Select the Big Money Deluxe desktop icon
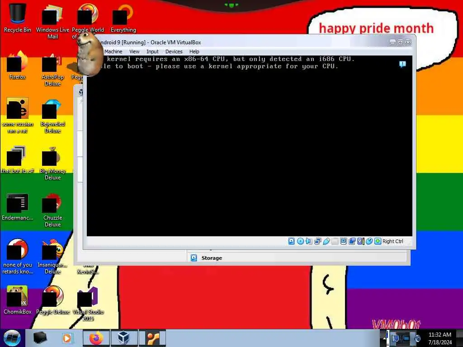Screen dimensions: 463x347 pyautogui.click(x=52, y=163)
